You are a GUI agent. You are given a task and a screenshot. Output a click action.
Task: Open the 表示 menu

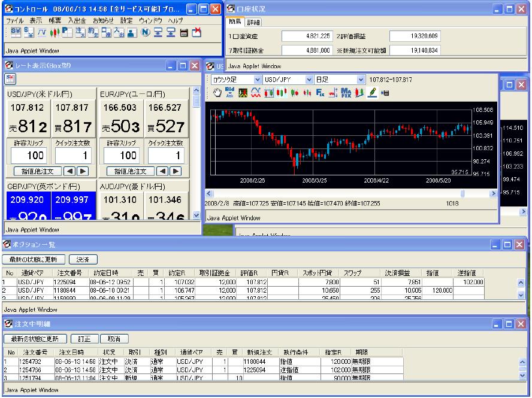tap(35, 21)
